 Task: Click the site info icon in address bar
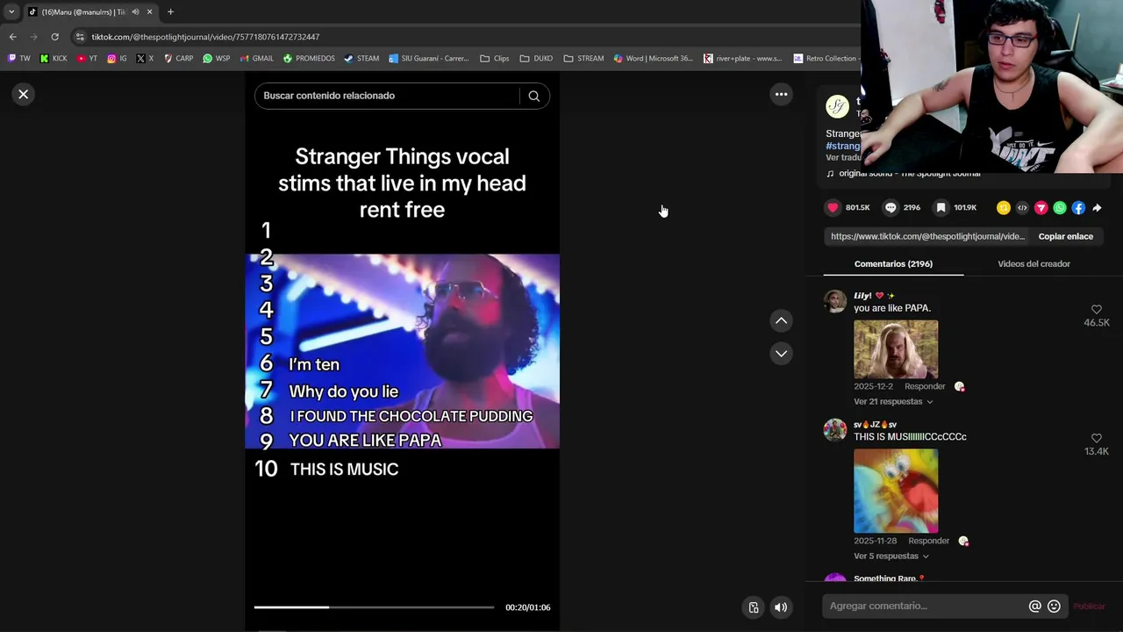click(80, 37)
